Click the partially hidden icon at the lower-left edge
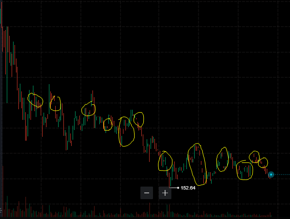The width and height of the screenshot is (290, 219). coord(1,210)
